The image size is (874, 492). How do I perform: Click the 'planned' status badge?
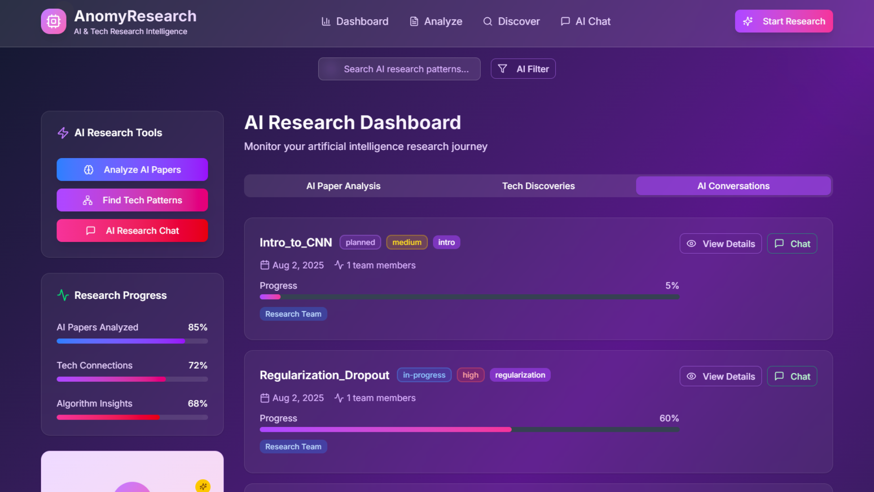pos(360,242)
